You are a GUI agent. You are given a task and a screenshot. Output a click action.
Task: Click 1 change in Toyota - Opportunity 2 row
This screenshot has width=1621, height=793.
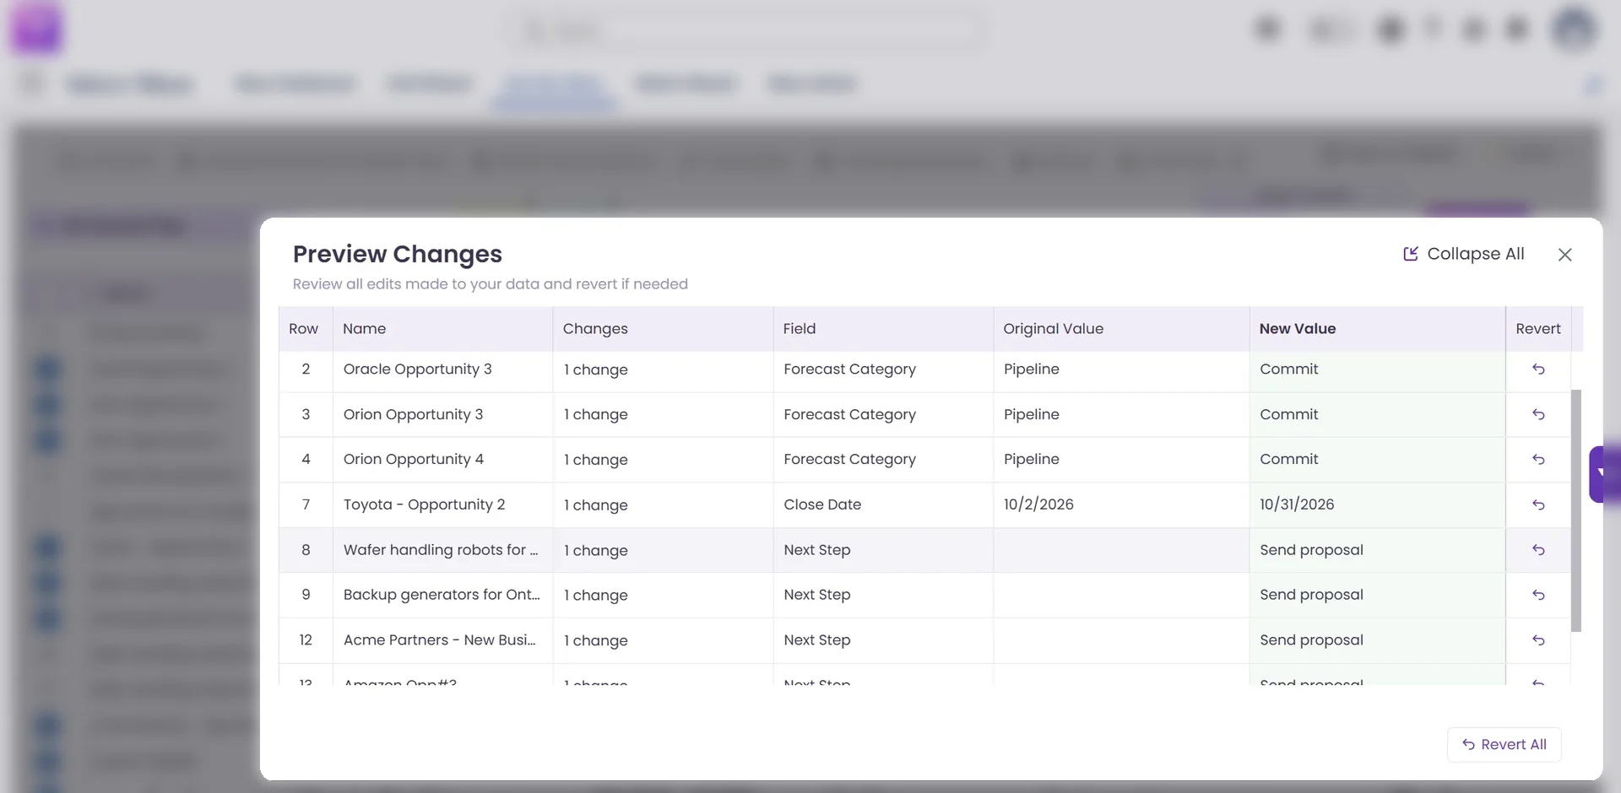click(663, 504)
